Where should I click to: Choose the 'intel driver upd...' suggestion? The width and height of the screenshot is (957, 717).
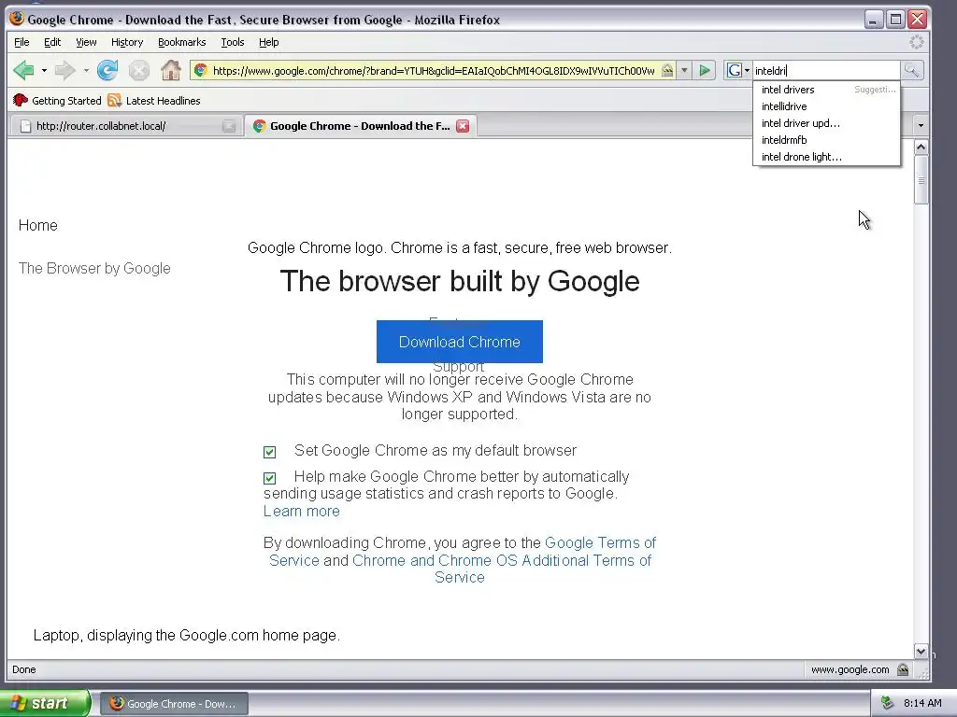(826, 123)
